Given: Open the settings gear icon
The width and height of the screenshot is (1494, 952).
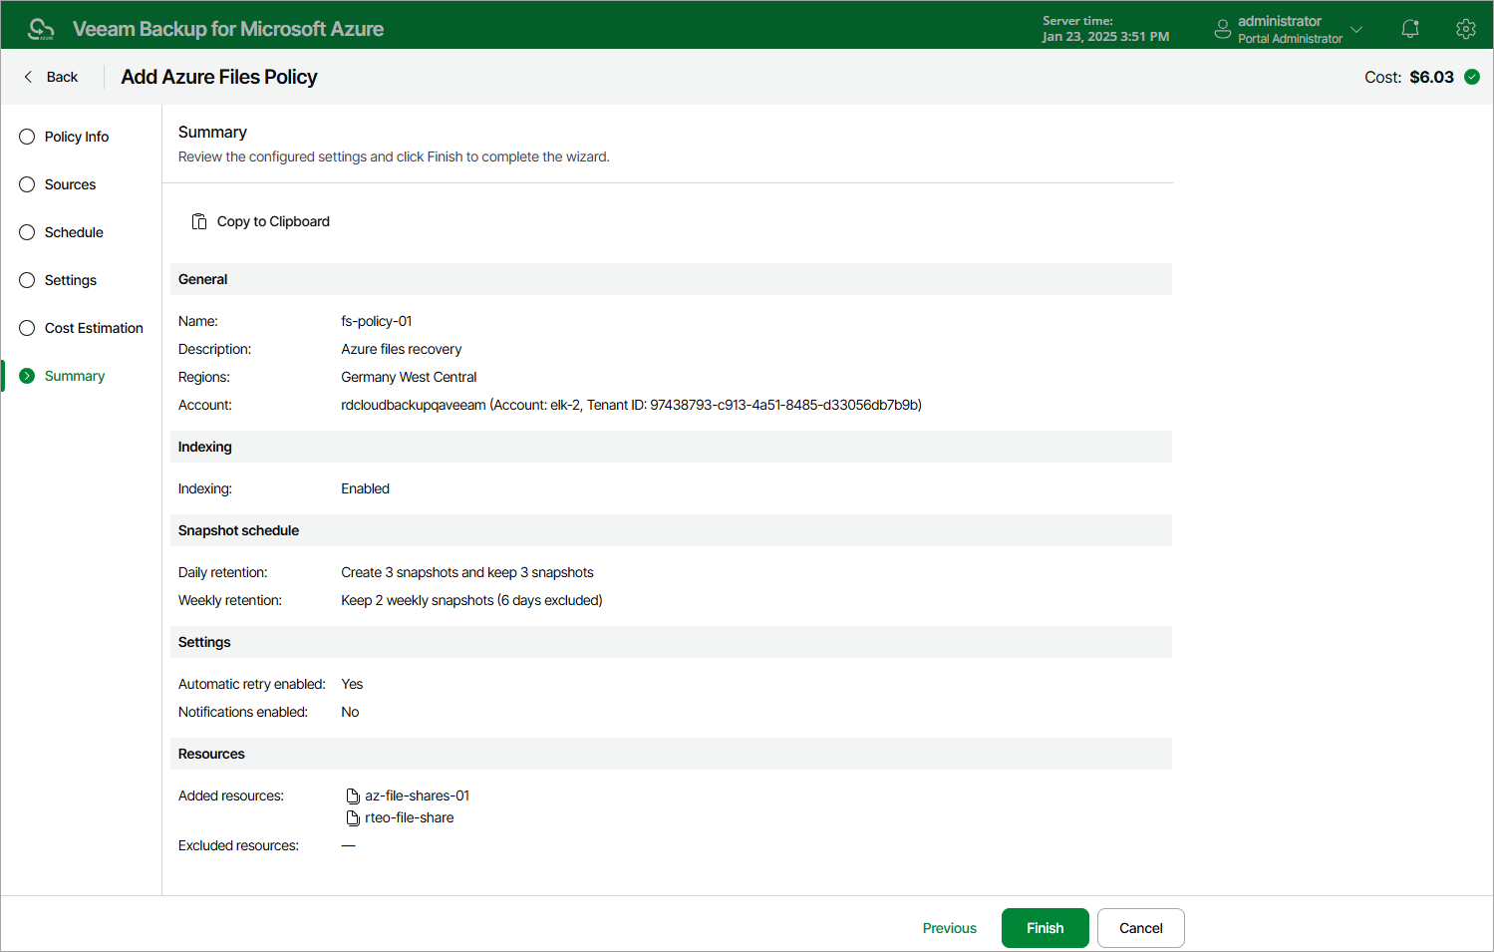Looking at the screenshot, I should [x=1465, y=29].
